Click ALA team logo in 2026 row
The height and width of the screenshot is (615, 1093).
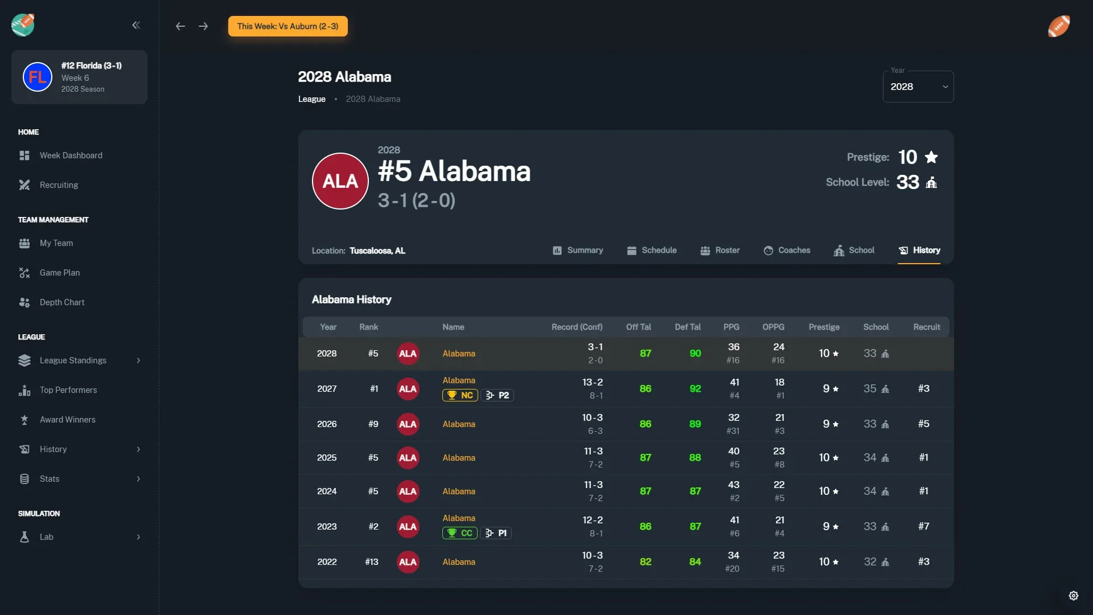(x=408, y=424)
